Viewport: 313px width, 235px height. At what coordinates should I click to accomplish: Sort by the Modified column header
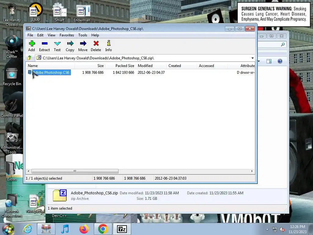(151, 66)
